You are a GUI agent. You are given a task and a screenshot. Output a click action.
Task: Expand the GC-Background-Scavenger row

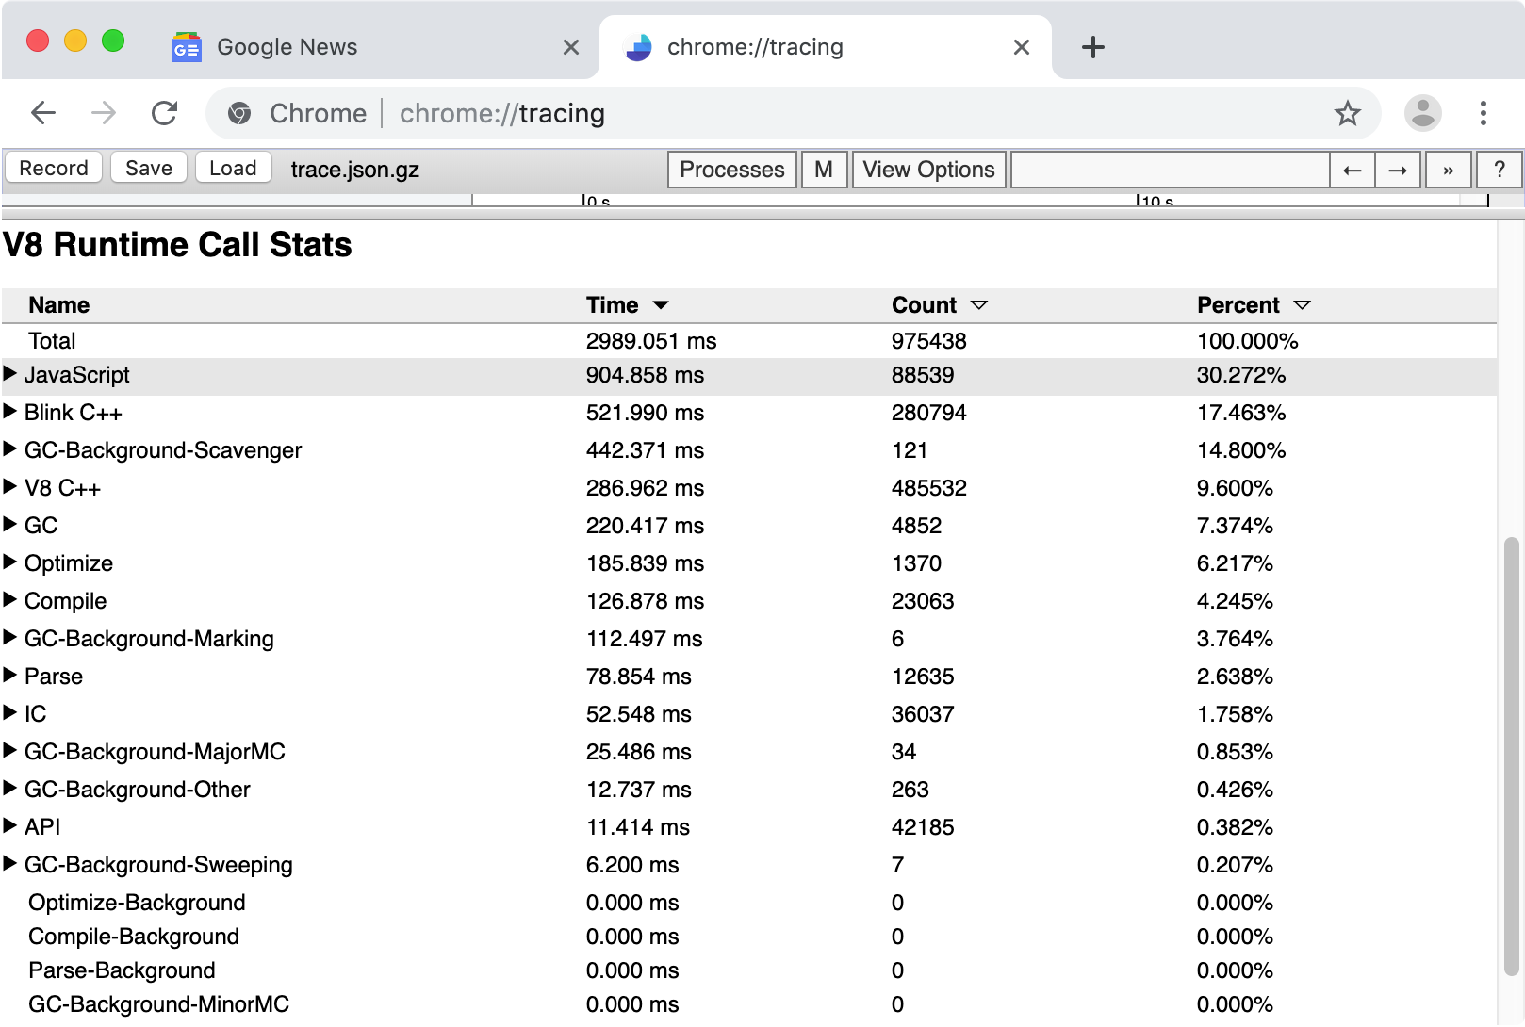(x=10, y=449)
